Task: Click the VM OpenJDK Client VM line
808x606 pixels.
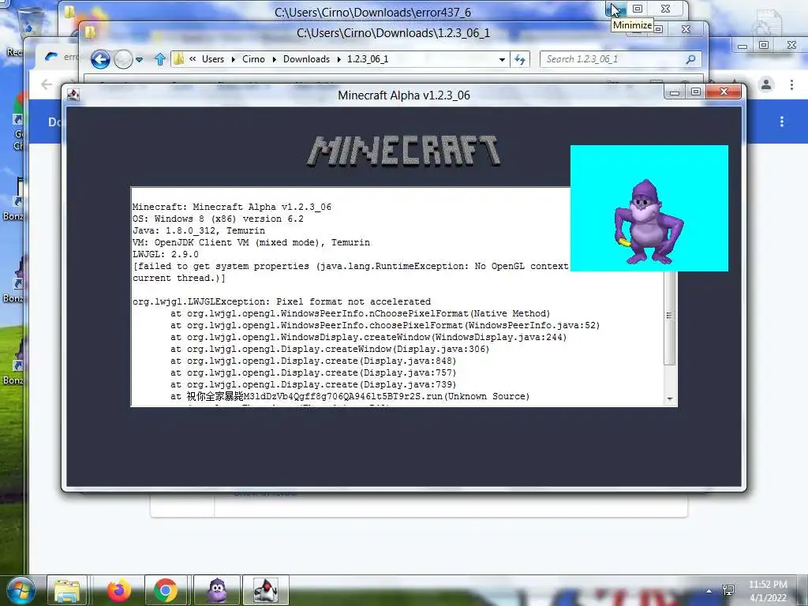Action: pos(251,243)
